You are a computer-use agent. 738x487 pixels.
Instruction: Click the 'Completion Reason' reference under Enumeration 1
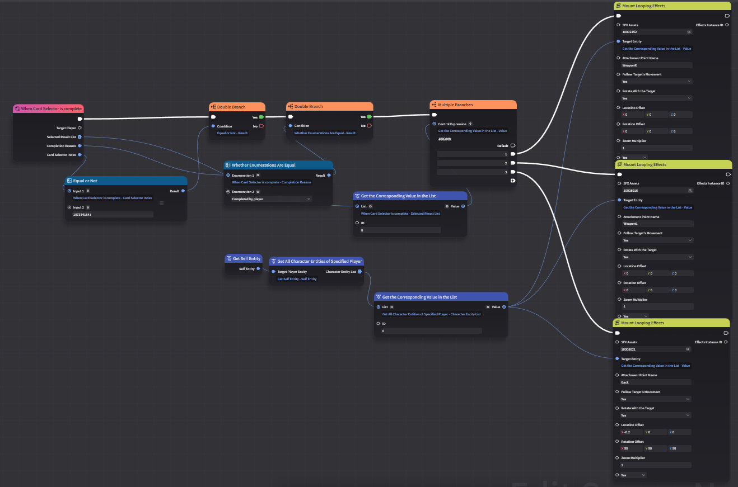(x=272, y=182)
